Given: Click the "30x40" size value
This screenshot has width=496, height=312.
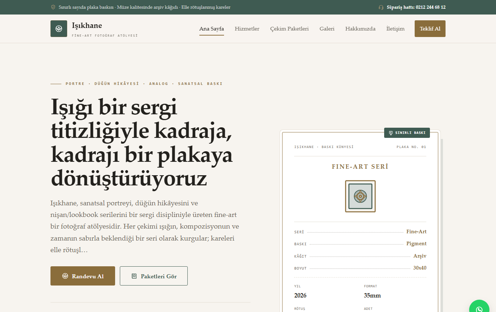Looking at the screenshot, I should point(420,268).
